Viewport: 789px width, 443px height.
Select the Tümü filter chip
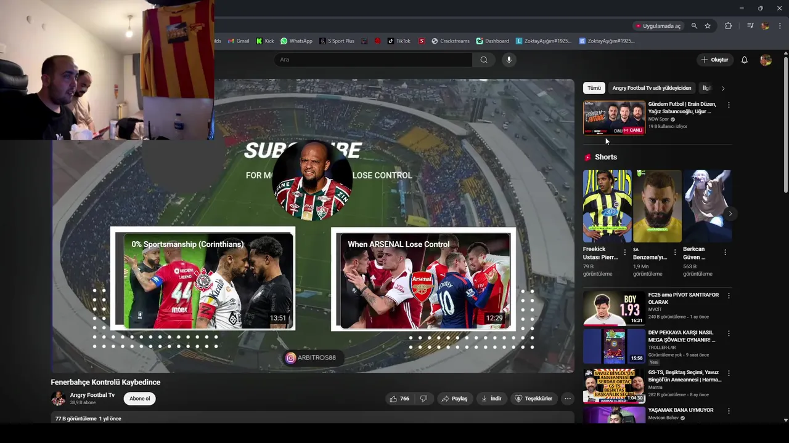pyautogui.click(x=594, y=88)
